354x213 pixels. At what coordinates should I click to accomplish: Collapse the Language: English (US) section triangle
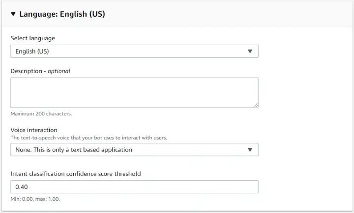pos(13,14)
